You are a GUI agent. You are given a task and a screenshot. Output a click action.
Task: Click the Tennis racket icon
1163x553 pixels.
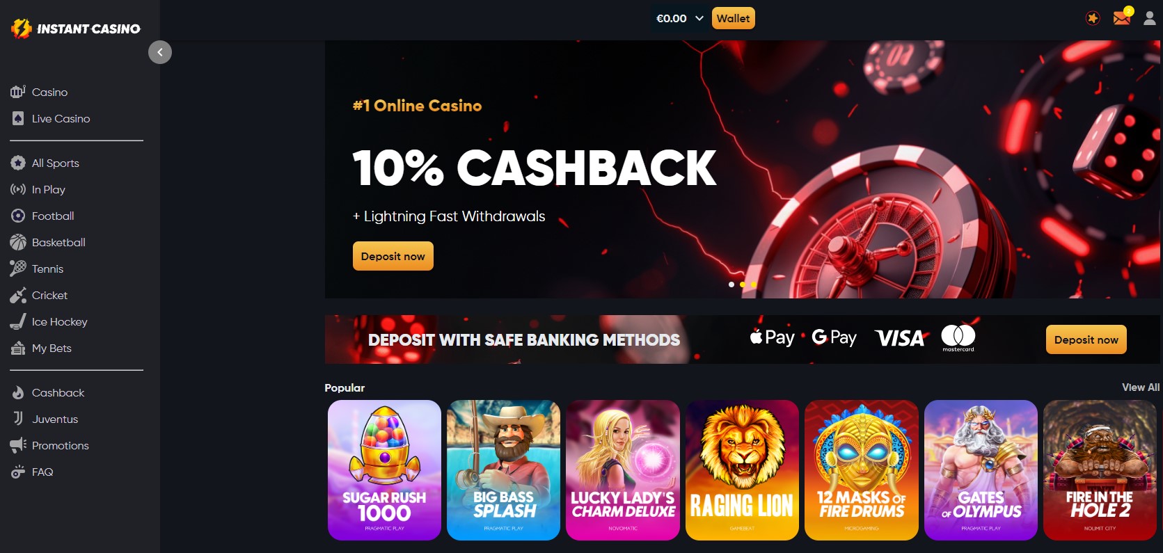pos(18,269)
